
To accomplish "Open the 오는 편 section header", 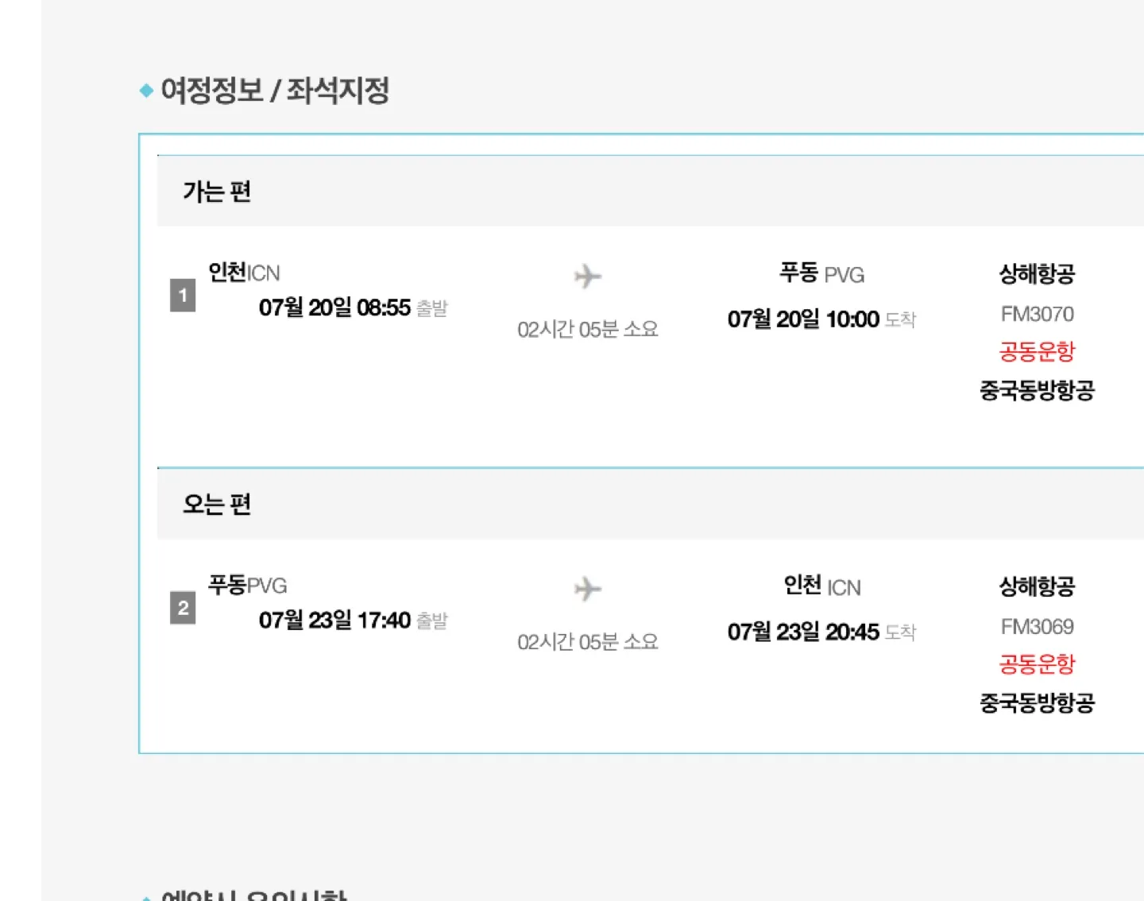I will click(x=650, y=504).
